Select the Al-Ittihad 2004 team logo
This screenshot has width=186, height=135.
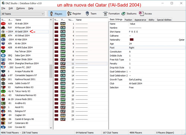[3, 36]
